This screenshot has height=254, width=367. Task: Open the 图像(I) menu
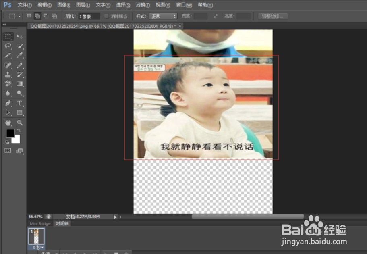click(x=64, y=5)
